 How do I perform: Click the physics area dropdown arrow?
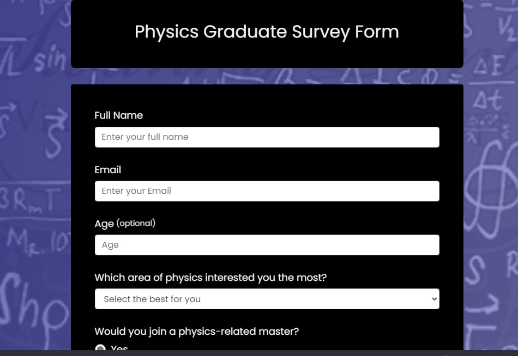click(x=434, y=299)
